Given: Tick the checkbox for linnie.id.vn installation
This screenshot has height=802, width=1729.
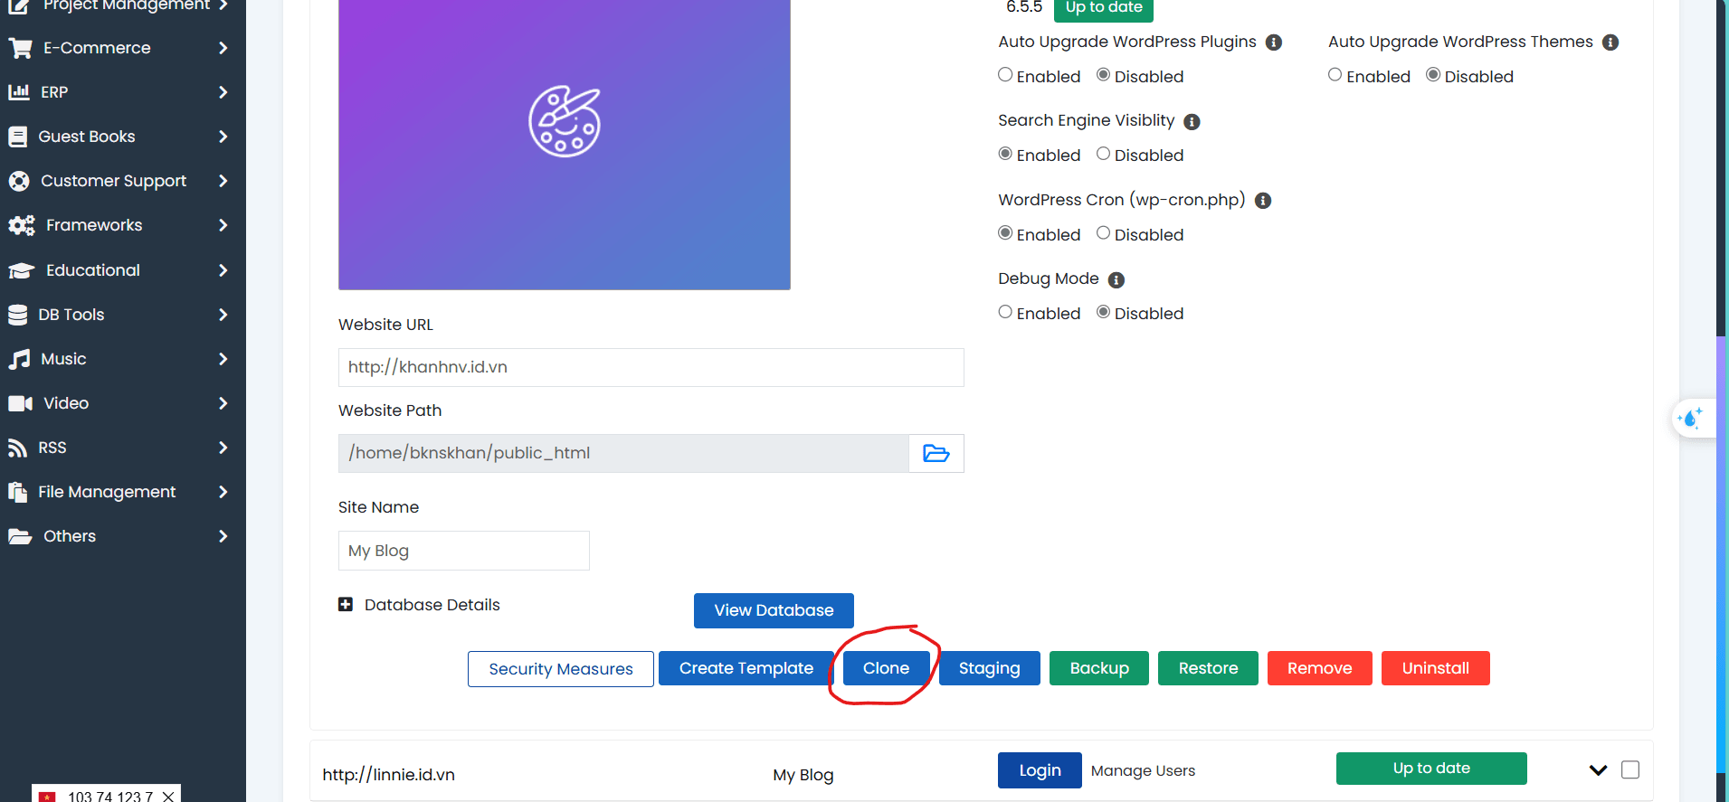Looking at the screenshot, I should [1630, 769].
